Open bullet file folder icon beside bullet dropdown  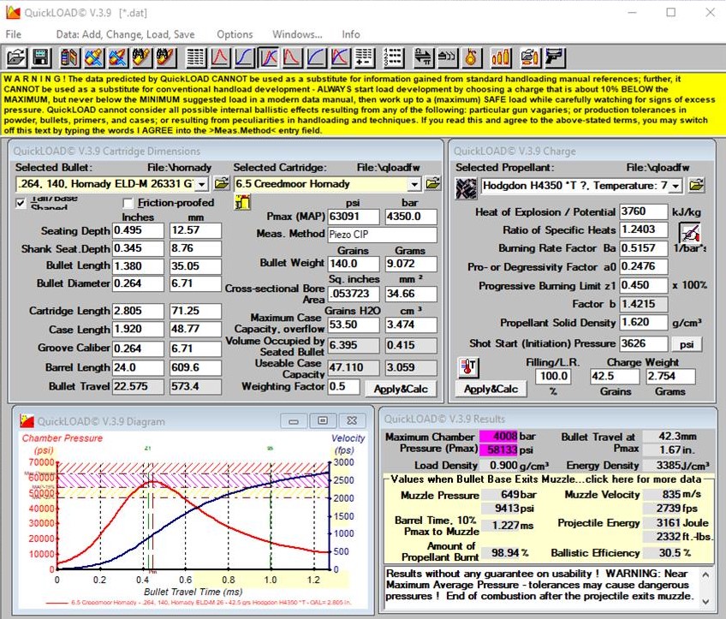click(222, 183)
